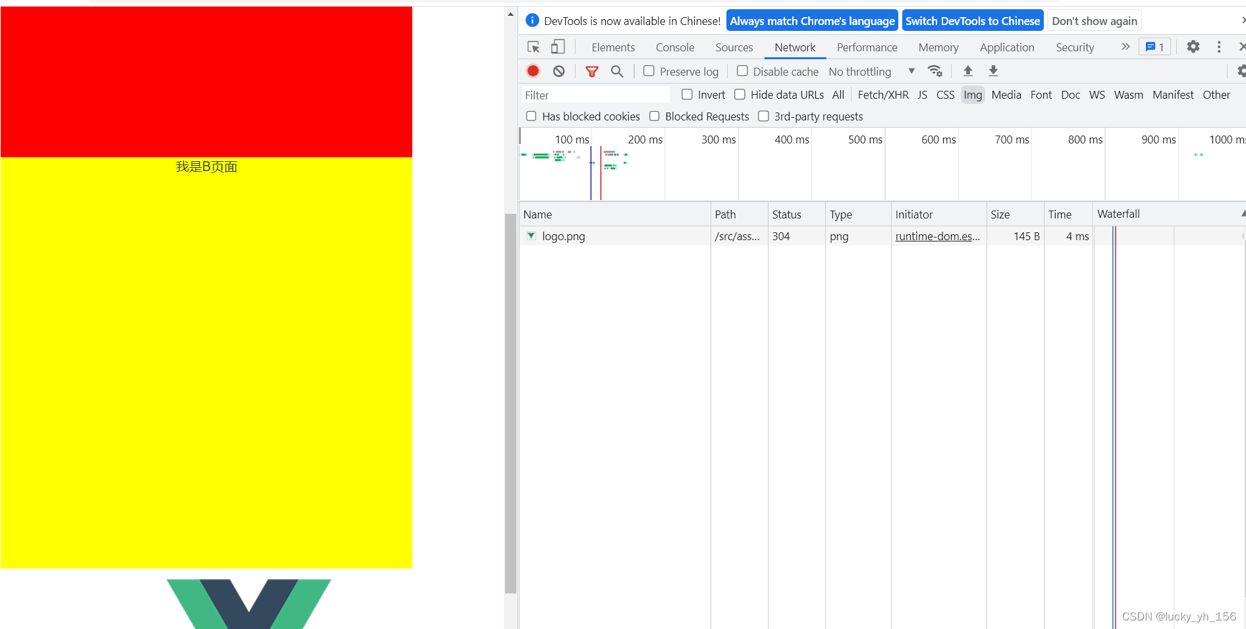Select the Network tab
This screenshot has width=1246, height=629.
[795, 47]
